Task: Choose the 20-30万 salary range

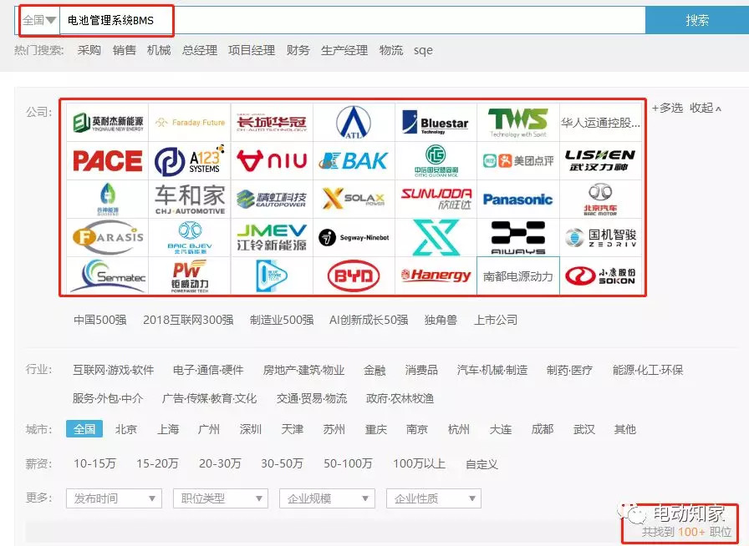Action: 220,463
